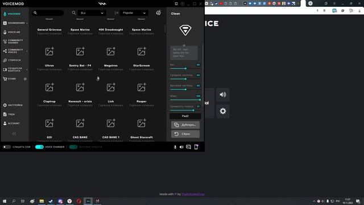
Task: Collapse the Voicemod sidebar with double chevron
Action: pyautogui.click(x=14, y=134)
